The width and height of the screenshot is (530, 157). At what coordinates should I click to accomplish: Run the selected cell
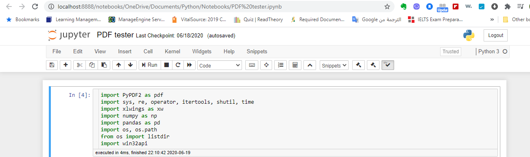click(x=149, y=65)
